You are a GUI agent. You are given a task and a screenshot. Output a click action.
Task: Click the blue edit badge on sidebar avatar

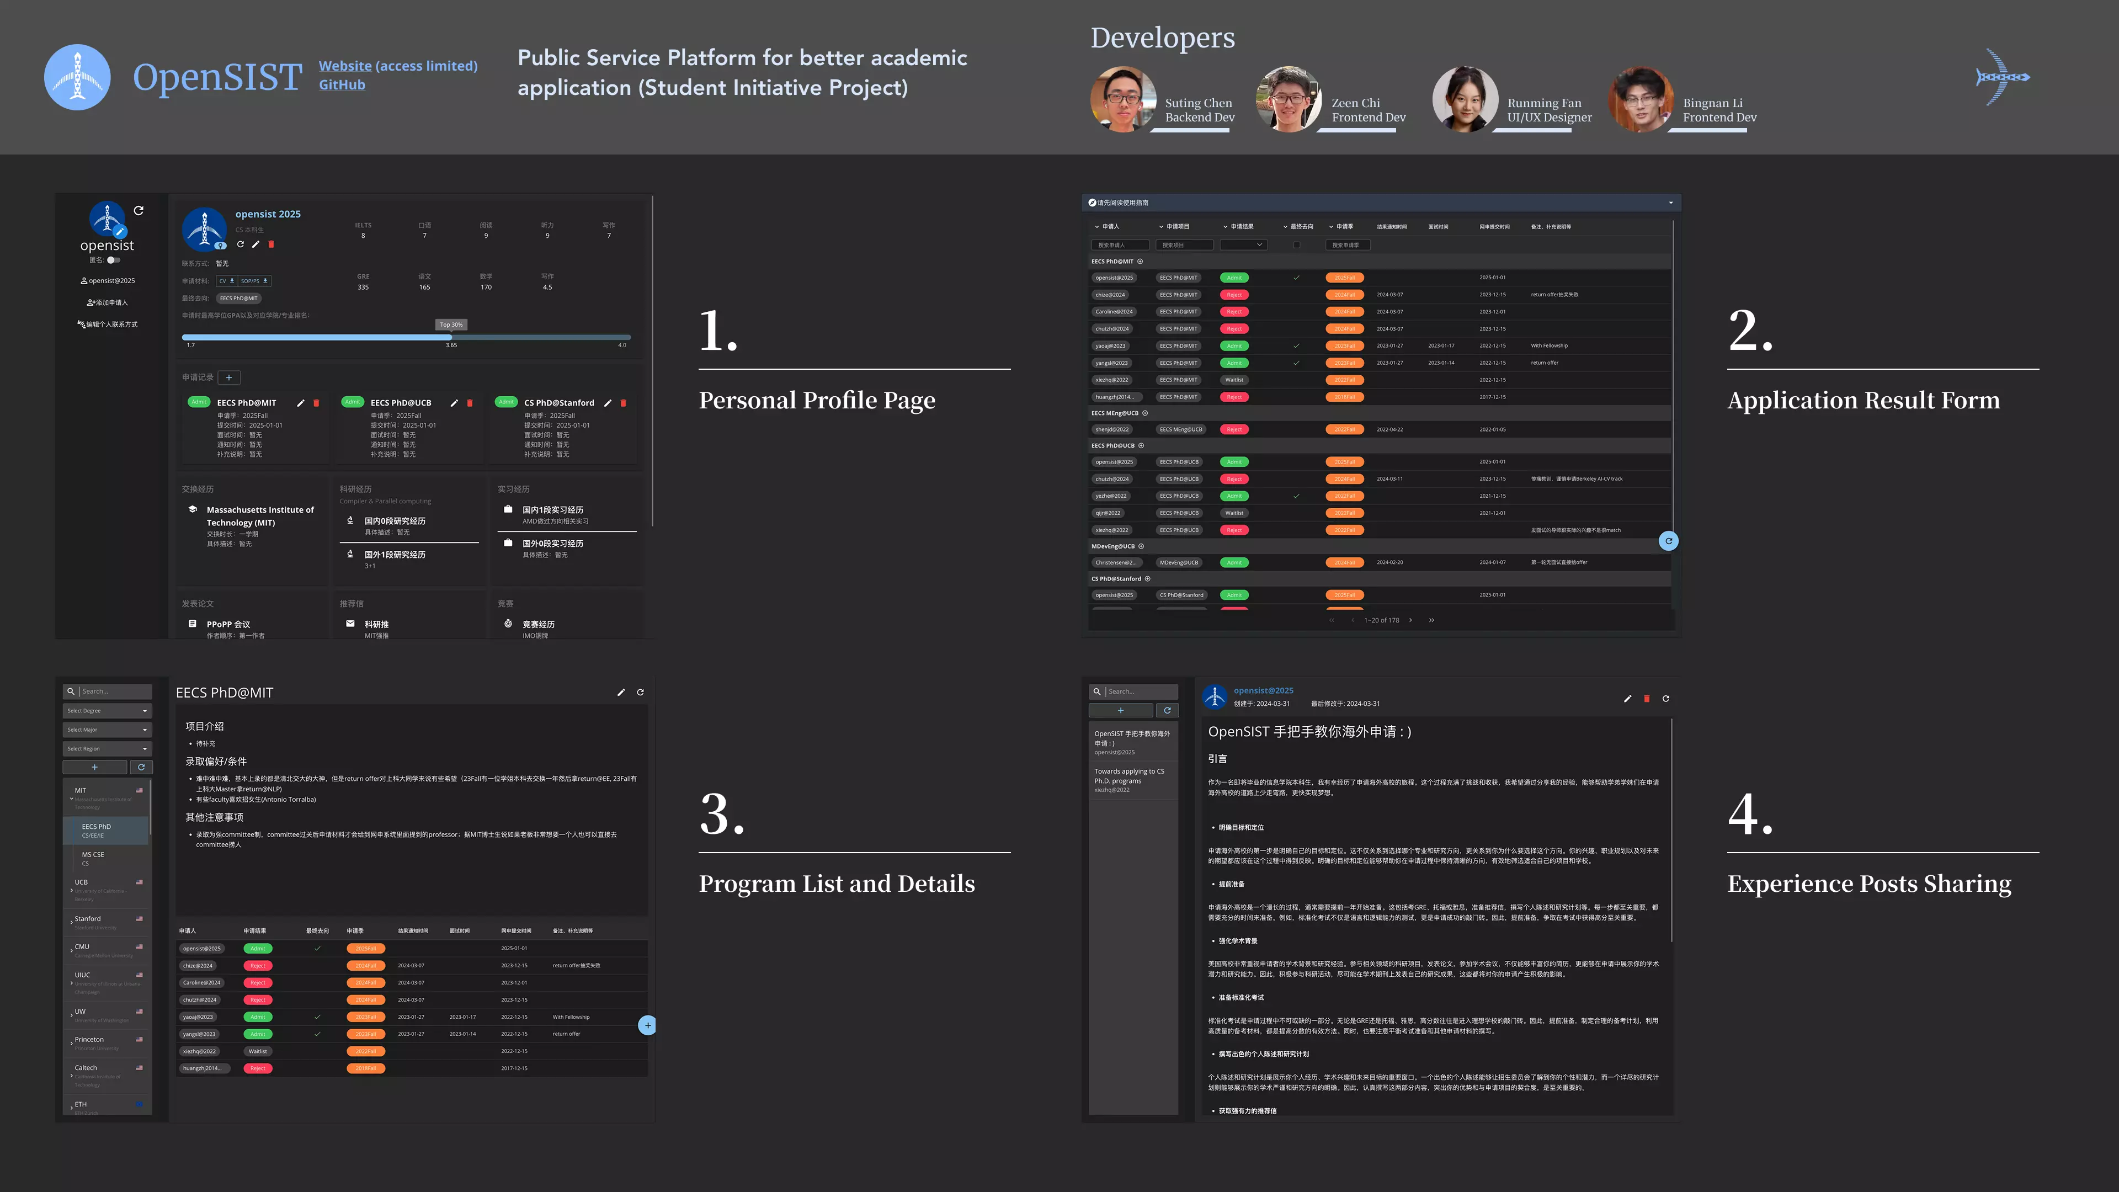pyautogui.click(x=120, y=231)
